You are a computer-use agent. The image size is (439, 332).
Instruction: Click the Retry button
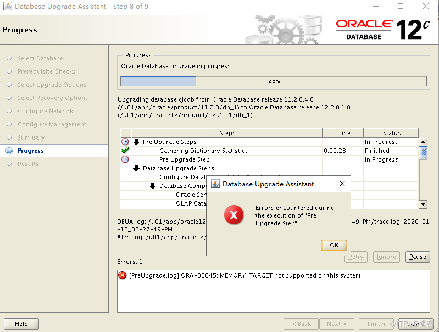coord(356,257)
